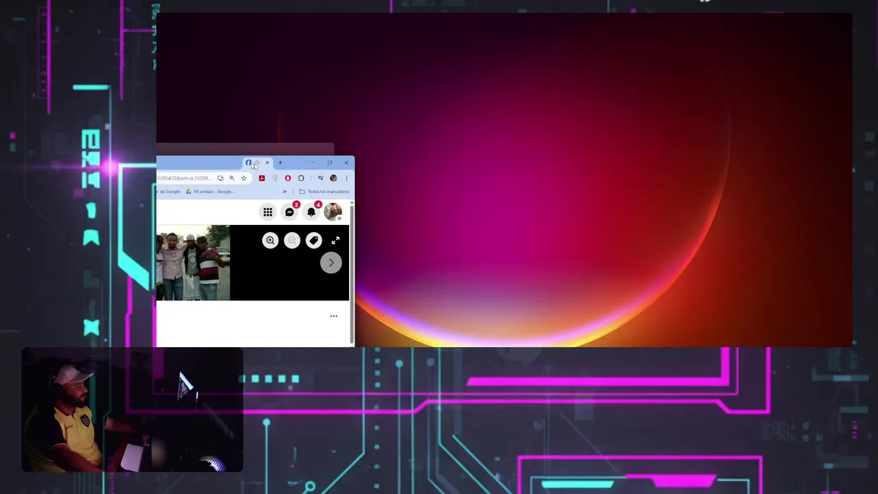Open the Chrome profile avatar
The image size is (878, 494).
point(333,178)
